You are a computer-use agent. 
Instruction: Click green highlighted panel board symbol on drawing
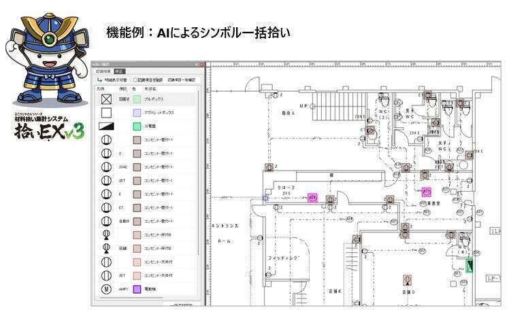pos(470,266)
